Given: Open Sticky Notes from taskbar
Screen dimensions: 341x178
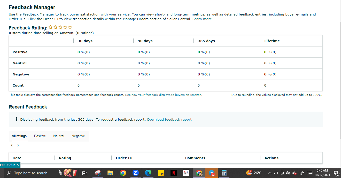Looking at the screenshot, I should pos(161,173).
